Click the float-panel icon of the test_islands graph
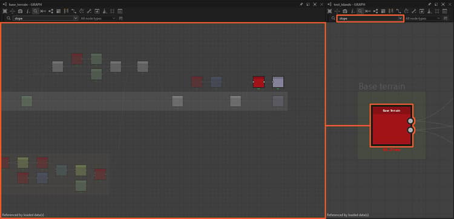 point(436,4)
